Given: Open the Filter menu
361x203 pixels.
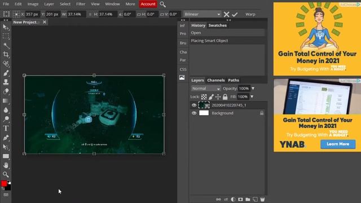Looking at the screenshot, I should [x=81, y=4].
